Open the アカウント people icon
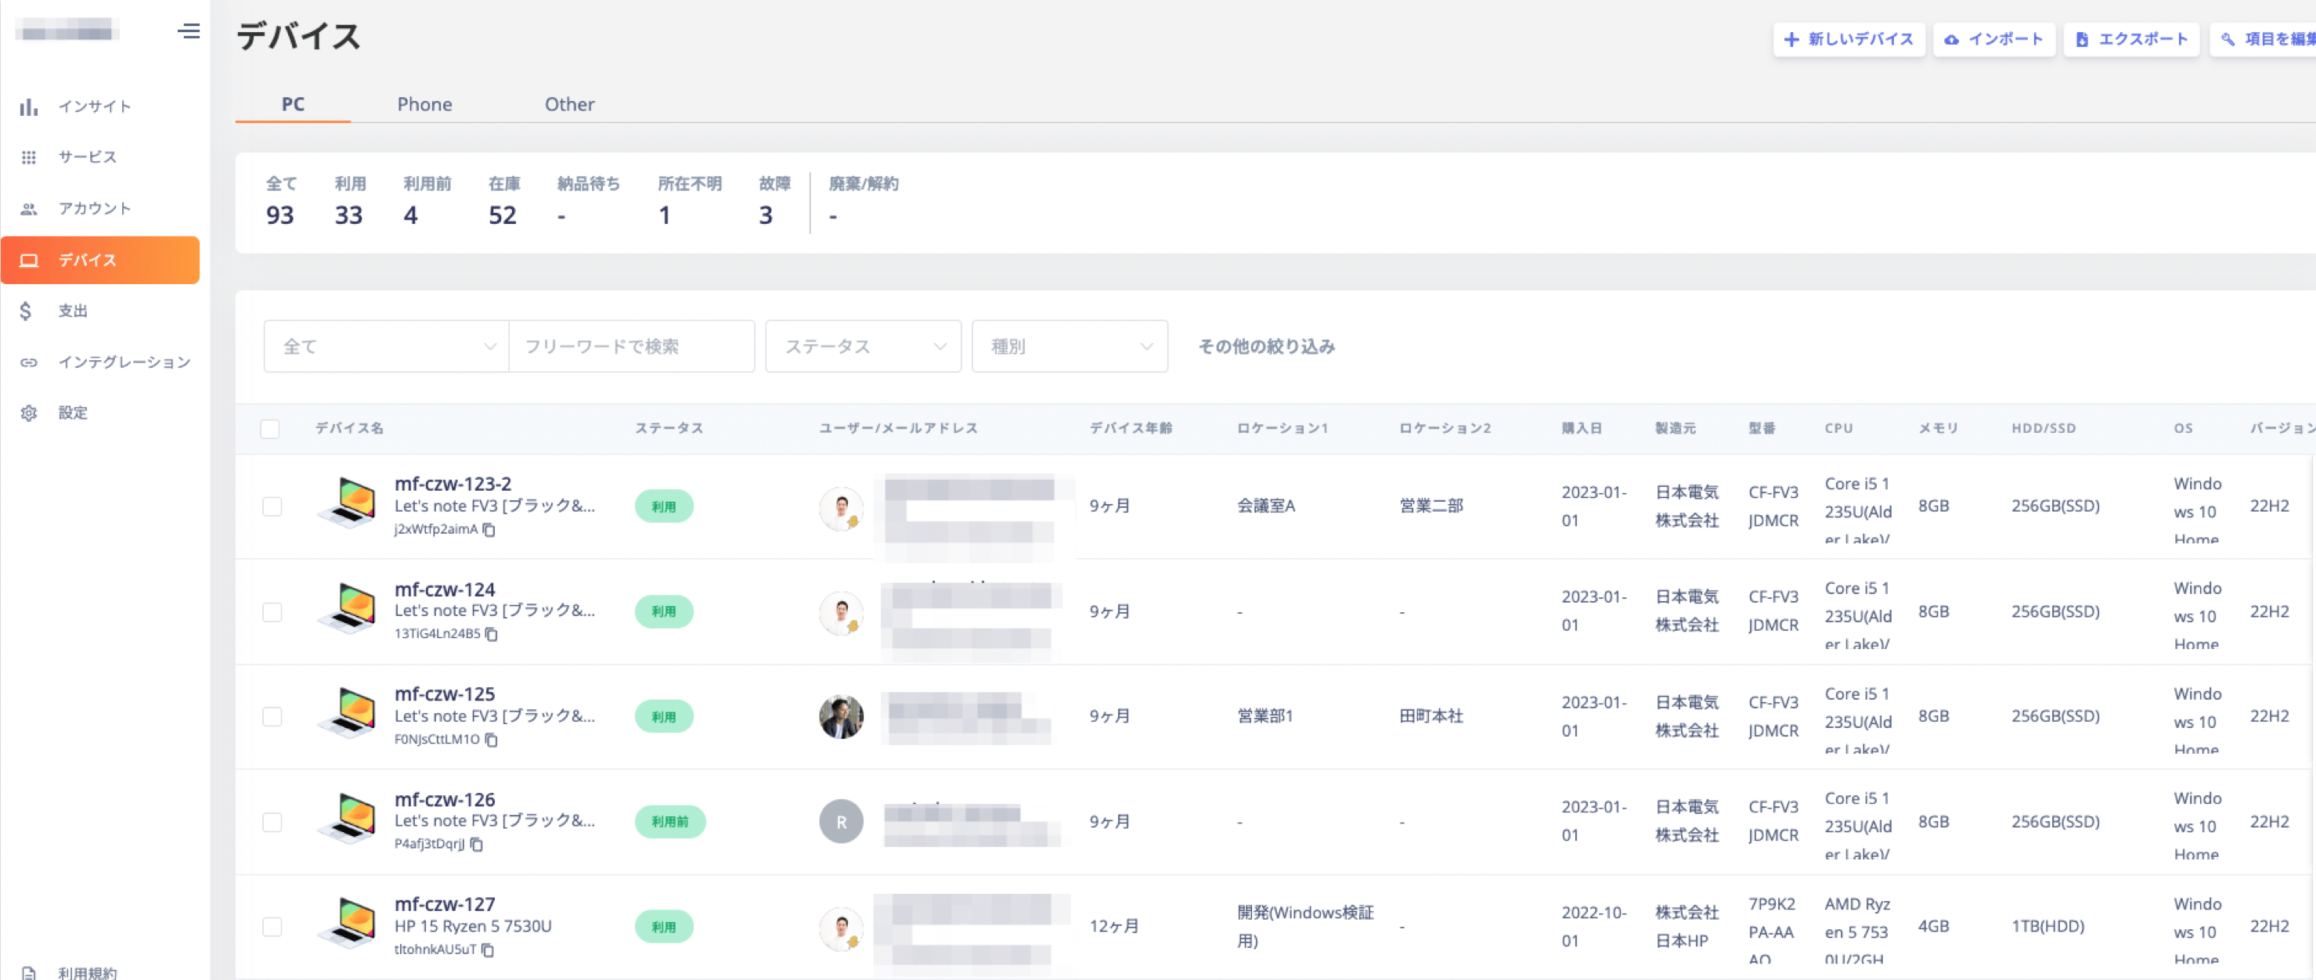 point(29,208)
